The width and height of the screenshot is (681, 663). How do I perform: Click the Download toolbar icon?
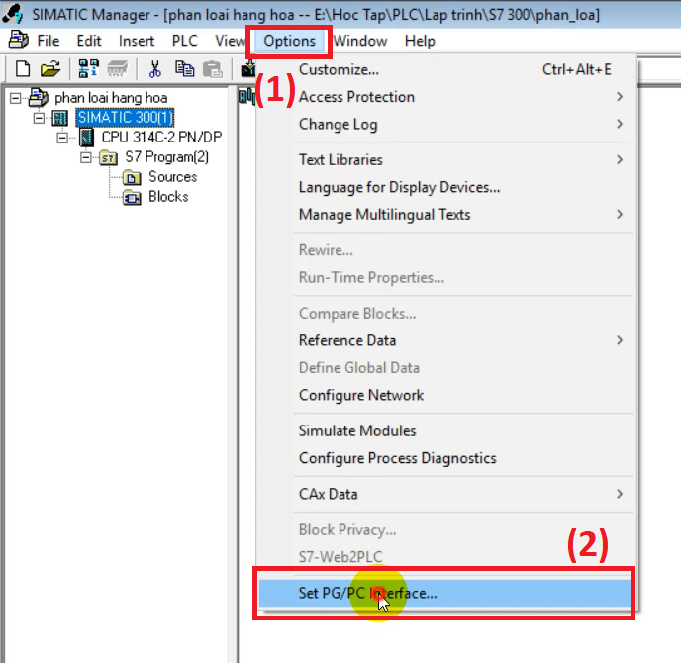point(248,68)
